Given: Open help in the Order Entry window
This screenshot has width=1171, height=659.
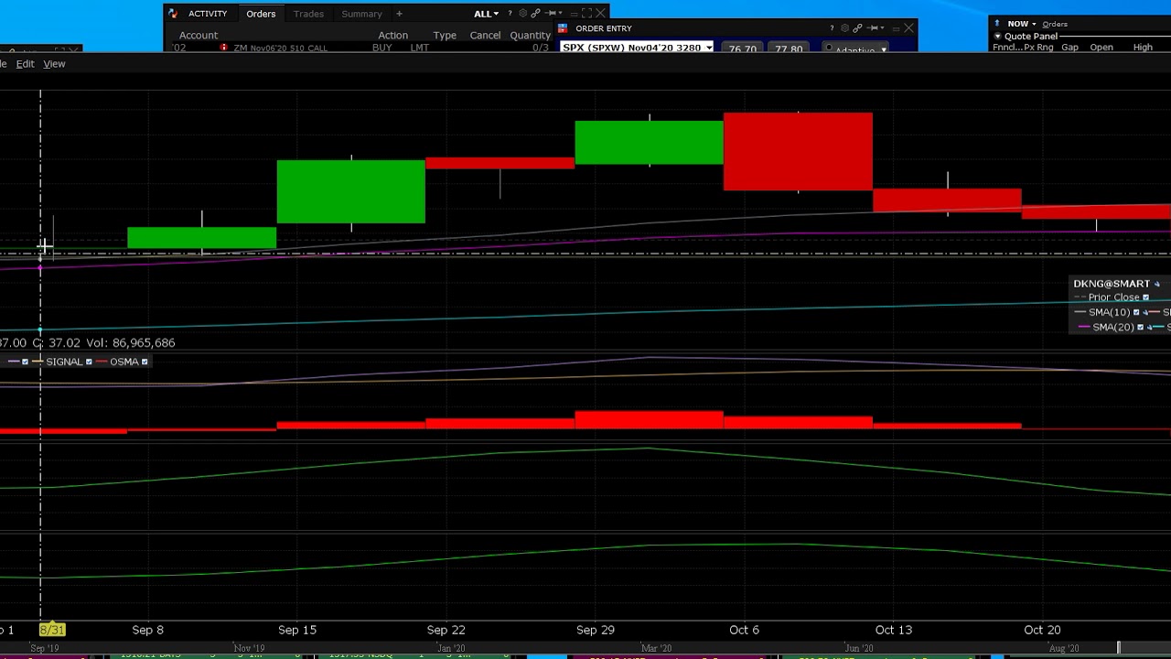Looking at the screenshot, I should click(x=832, y=28).
